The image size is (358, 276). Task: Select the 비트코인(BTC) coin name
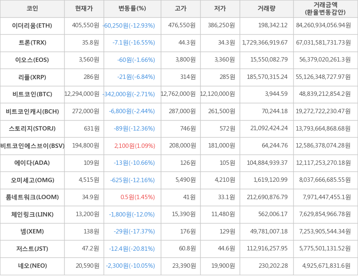32,94
